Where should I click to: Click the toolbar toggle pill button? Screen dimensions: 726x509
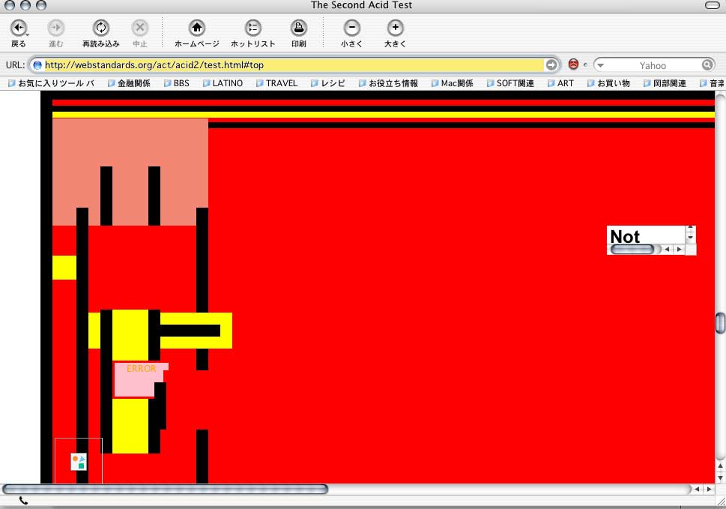[x=712, y=5]
